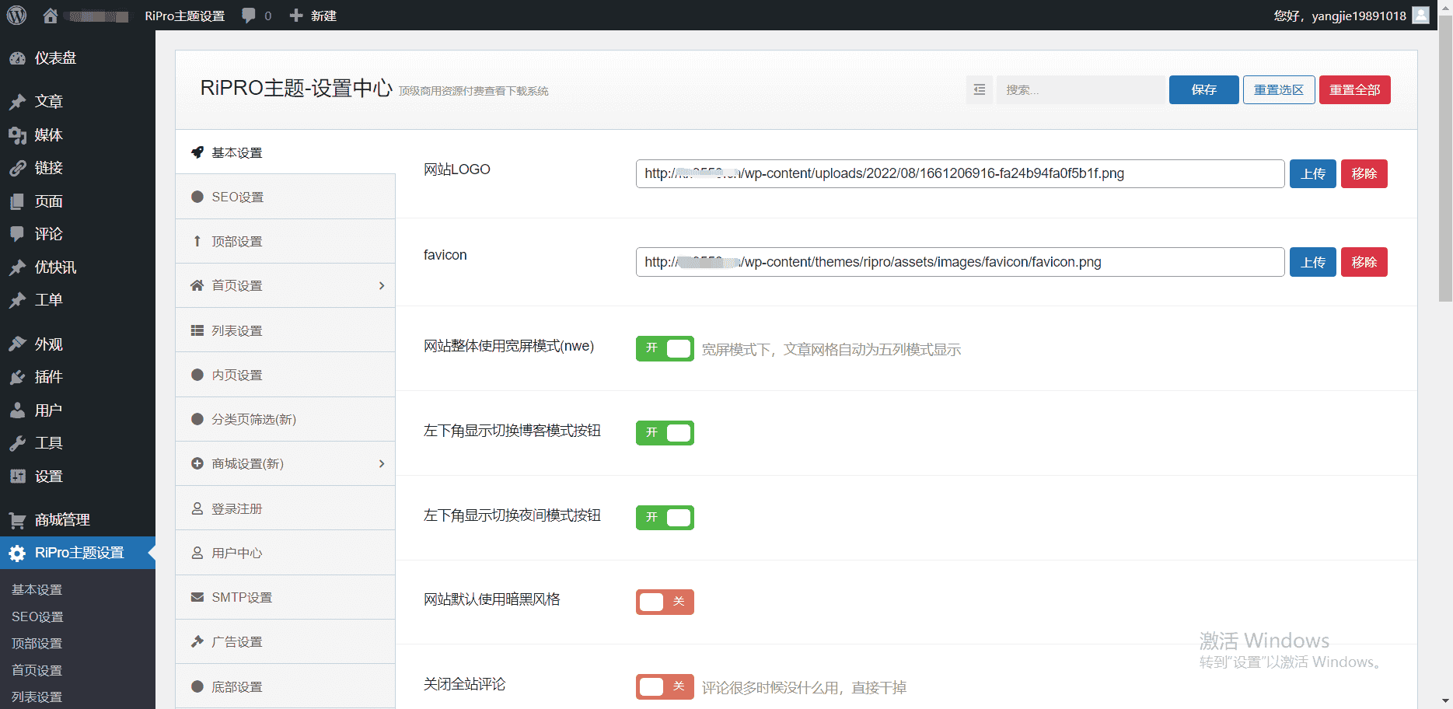Click the favicon URL field
Image resolution: width=1453 pixels, height=709 pixels.
(960, 262)
